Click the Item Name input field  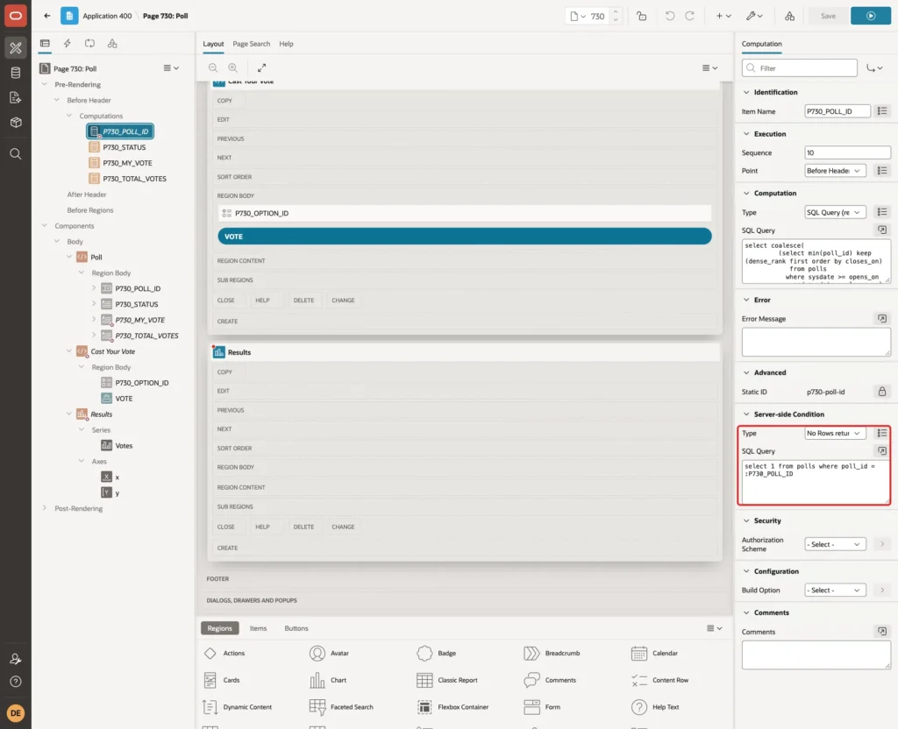(837, 111)
